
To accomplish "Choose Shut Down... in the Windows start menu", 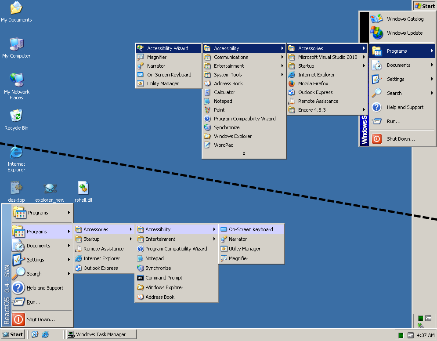I will pos(402,138).
